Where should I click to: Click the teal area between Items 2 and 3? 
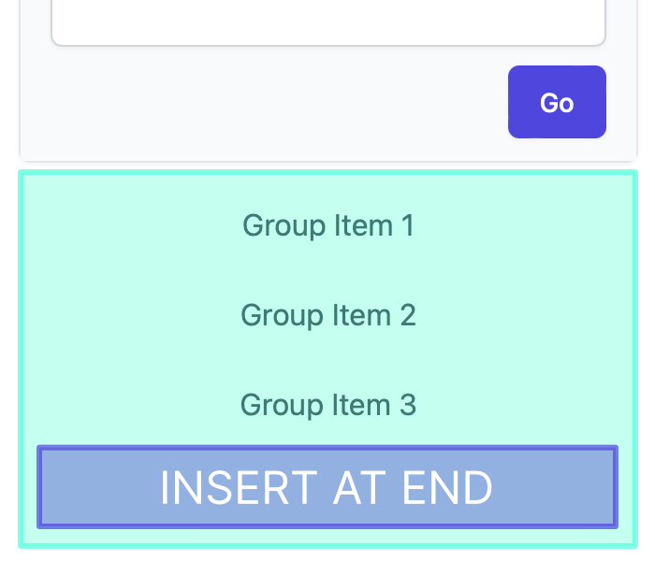pos(328,360)
